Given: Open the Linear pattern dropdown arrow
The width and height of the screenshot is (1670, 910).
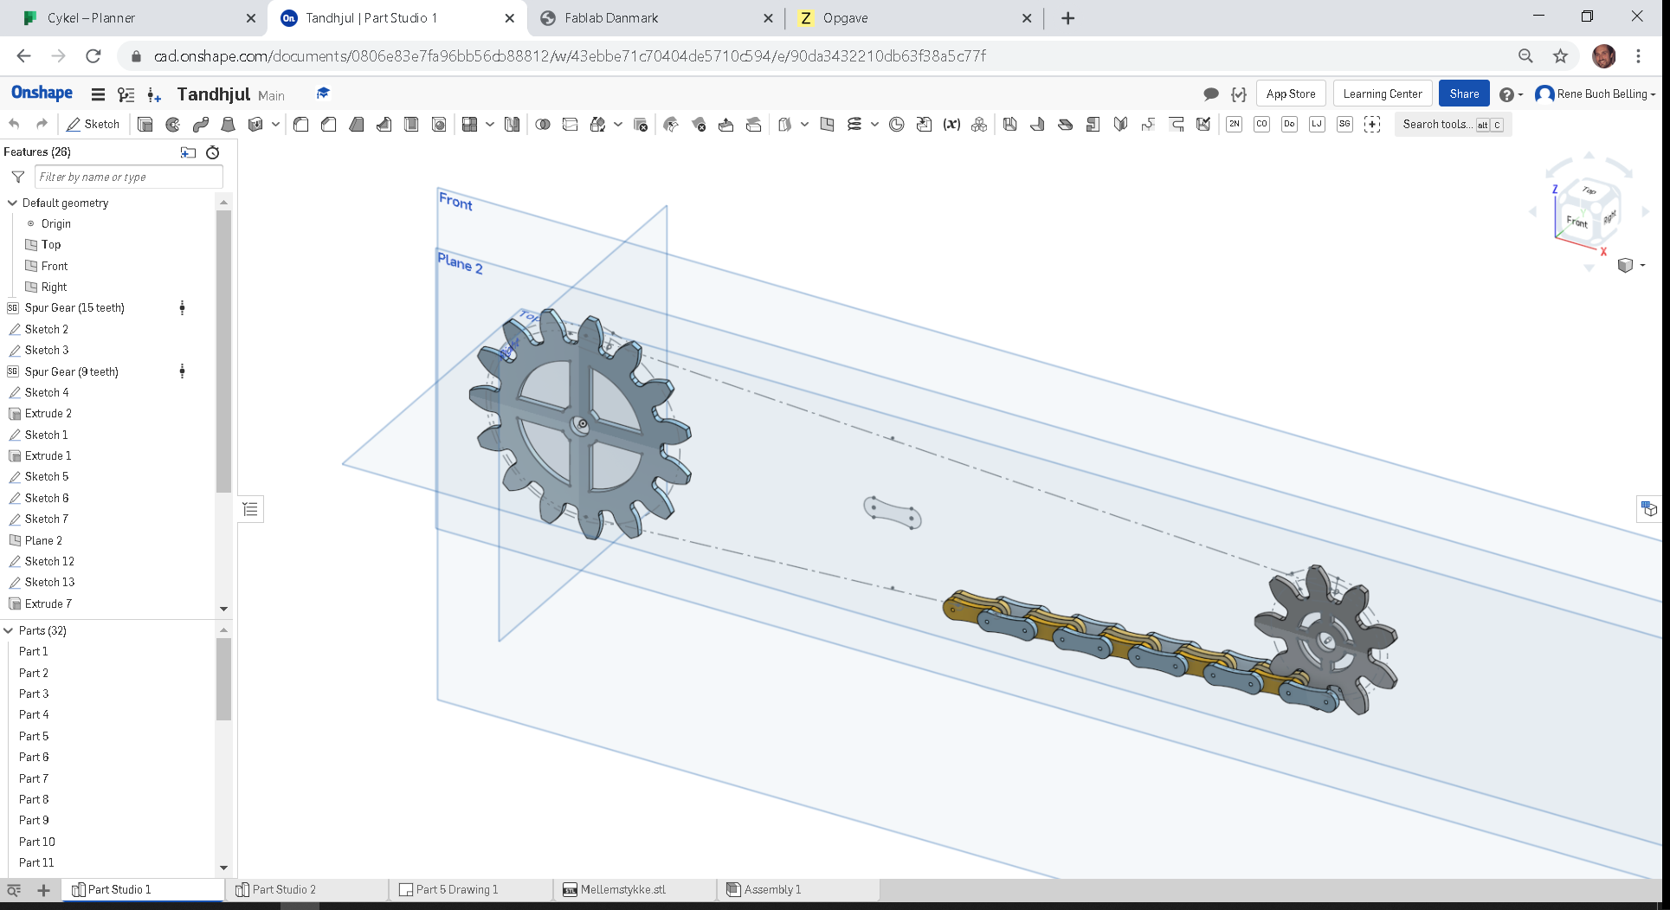Looking at the screenshot, I should [x=490, y=125].
